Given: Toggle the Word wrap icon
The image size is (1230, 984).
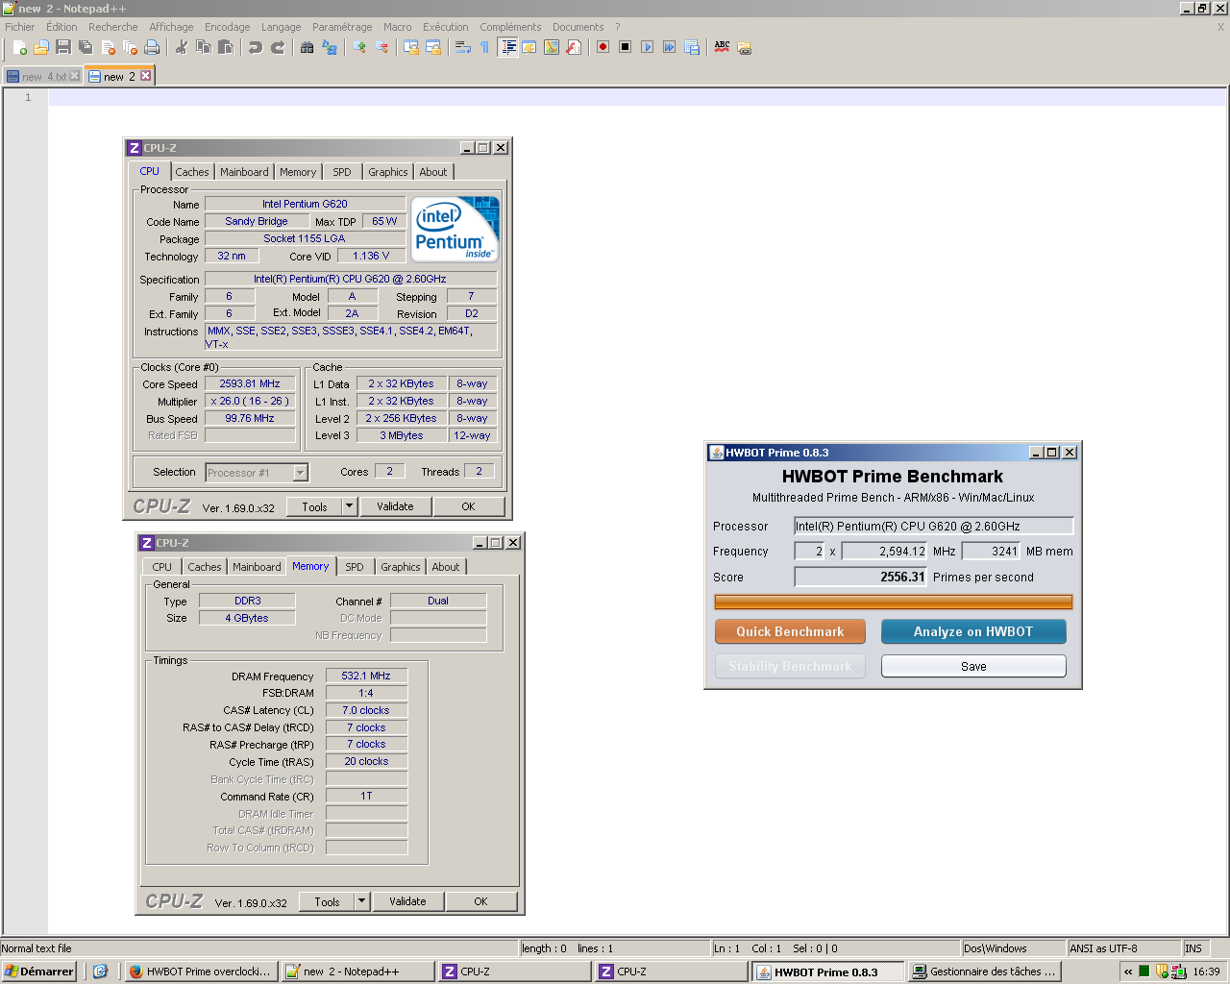Looking at the screenshot, I should point(463,47).
